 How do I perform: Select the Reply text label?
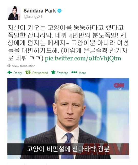tap(18, 73)
